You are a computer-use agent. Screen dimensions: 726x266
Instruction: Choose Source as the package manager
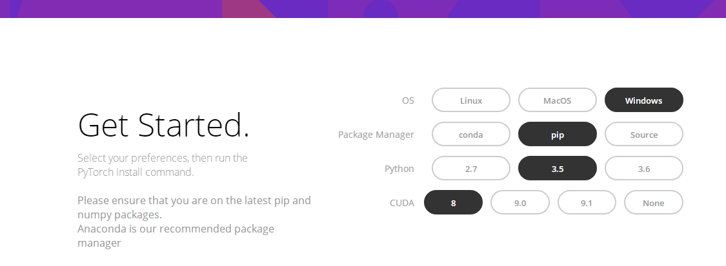pyautogui.click(x=643, y=135)
